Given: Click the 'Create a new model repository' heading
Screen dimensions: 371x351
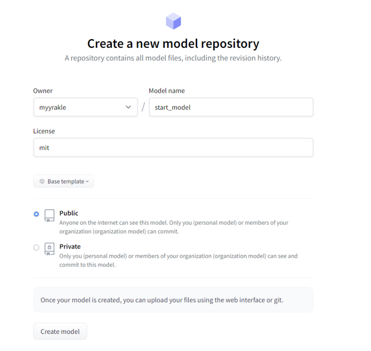Looking at the screenshot, I should pos(173,44).
